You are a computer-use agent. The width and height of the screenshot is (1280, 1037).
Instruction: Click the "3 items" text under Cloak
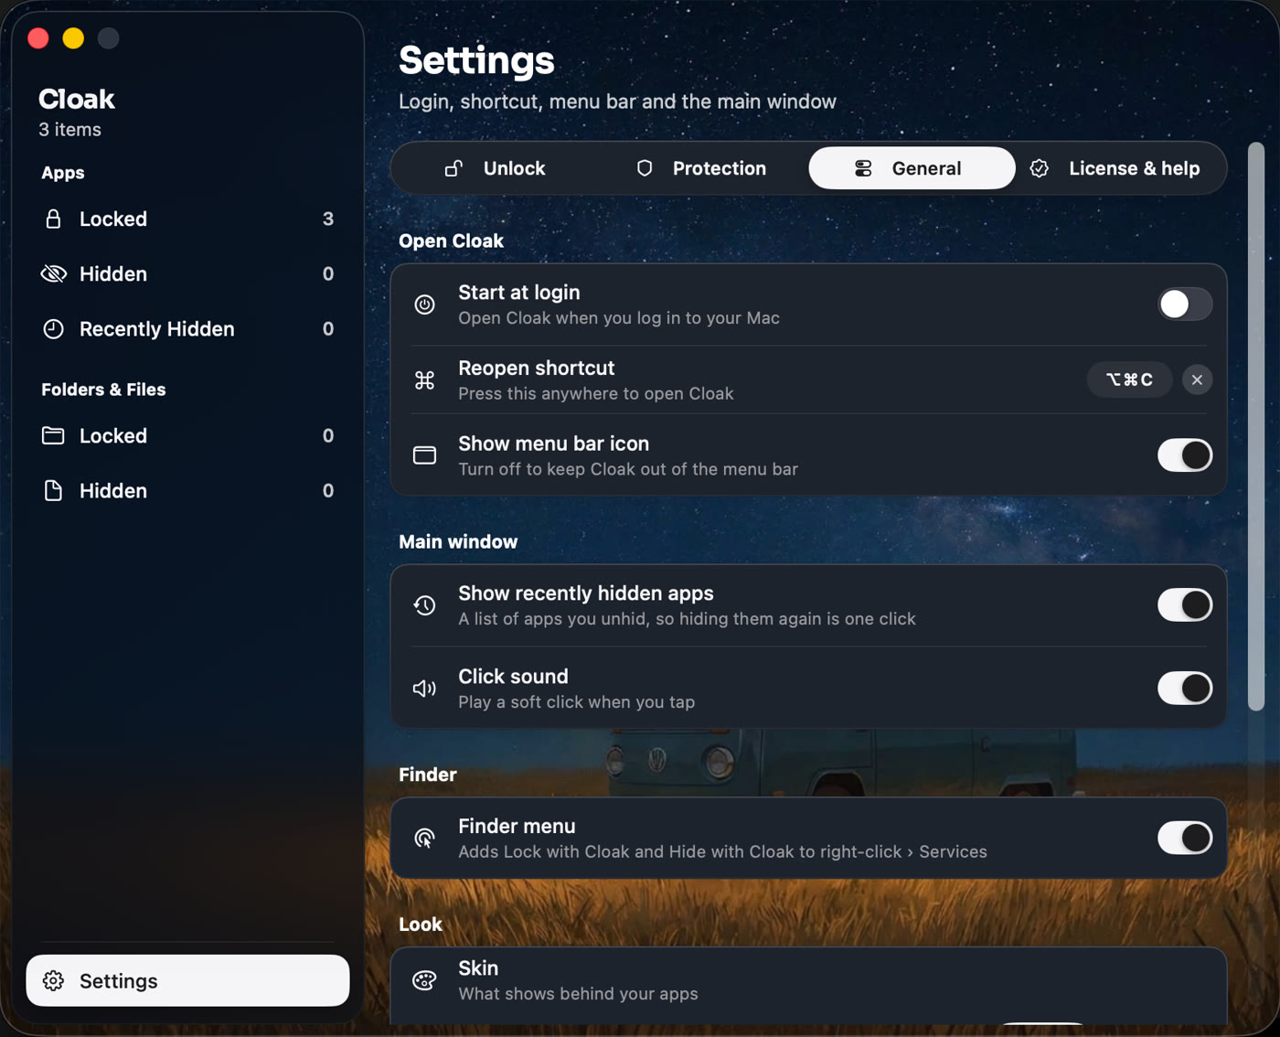click(69, 130)
